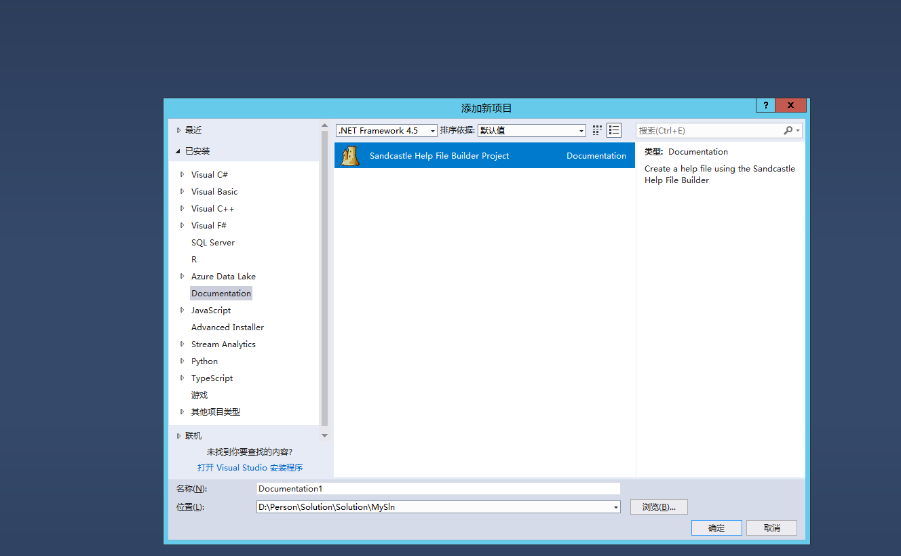Expand the Azure Data Lake node
Screen dimensions: 901x556
click(x=183, y=276)
